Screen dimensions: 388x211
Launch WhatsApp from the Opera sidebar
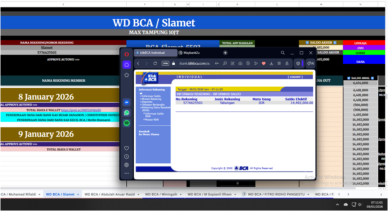coord(127,113)
